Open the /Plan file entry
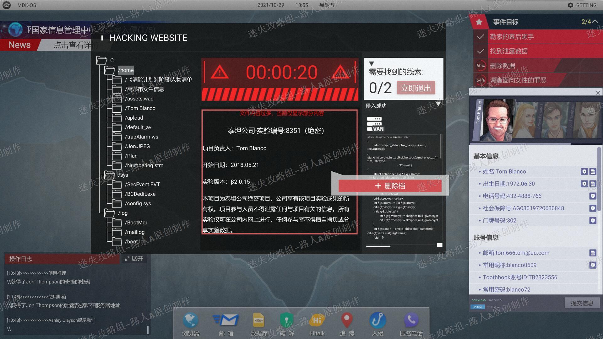Image resolution: width=603 pixels, height=339 pixels. [131, 156]
